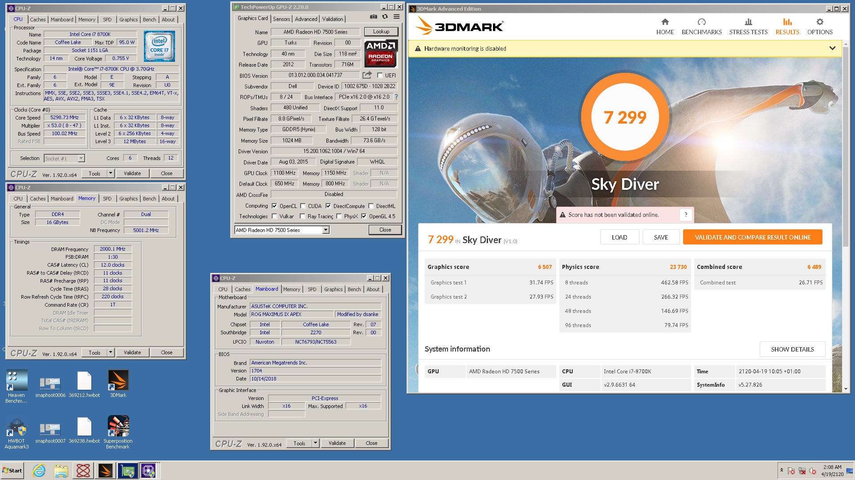
Task: Expand Tools dropdown arrow in CPU-Z CPU window
Action: [x=110, y=173]
